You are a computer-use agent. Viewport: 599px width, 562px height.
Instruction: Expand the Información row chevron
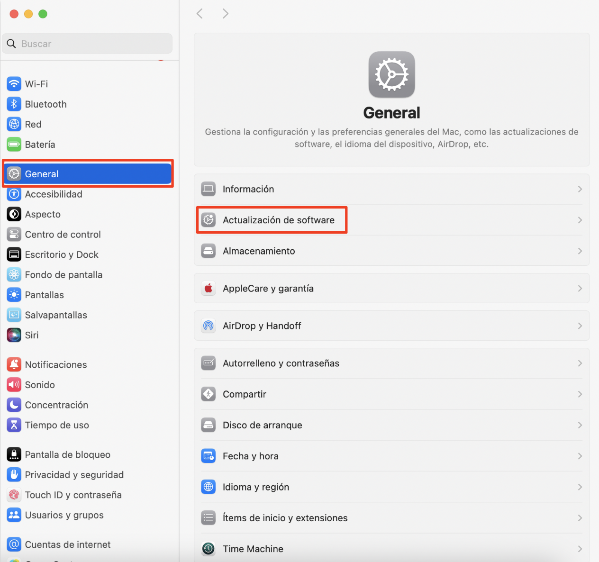tap(580, 189)
